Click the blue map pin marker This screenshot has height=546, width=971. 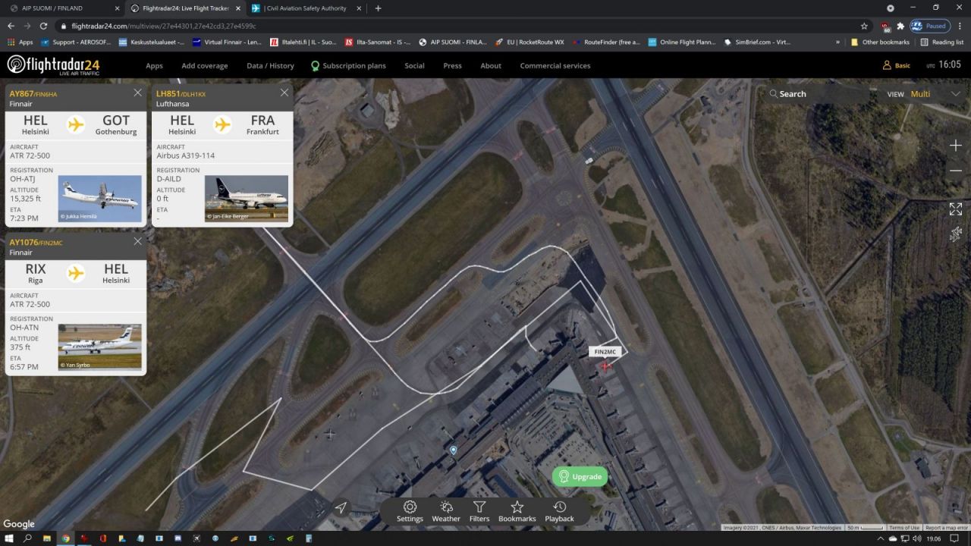(454, 450)
